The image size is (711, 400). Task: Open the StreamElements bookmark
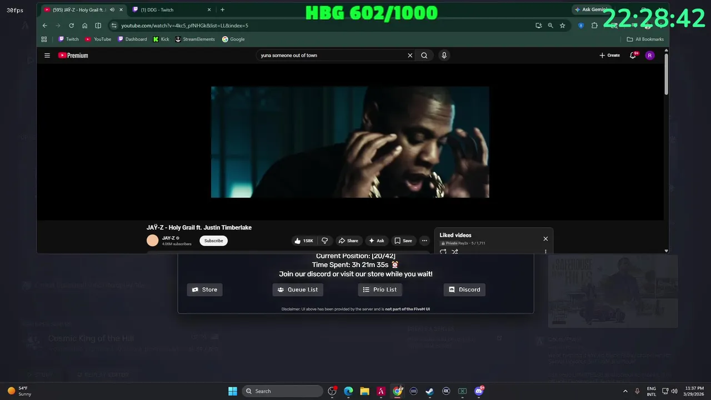pyautogui.click(x=195, y=39)
